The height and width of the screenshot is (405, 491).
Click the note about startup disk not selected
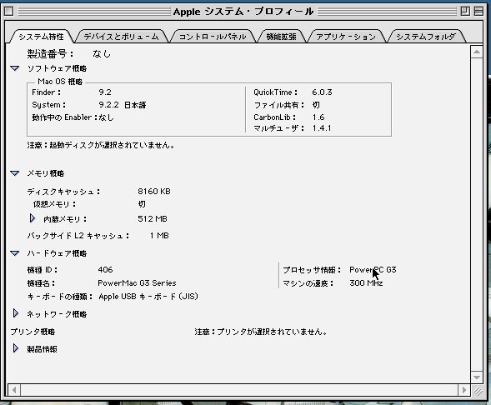[101, 145]
